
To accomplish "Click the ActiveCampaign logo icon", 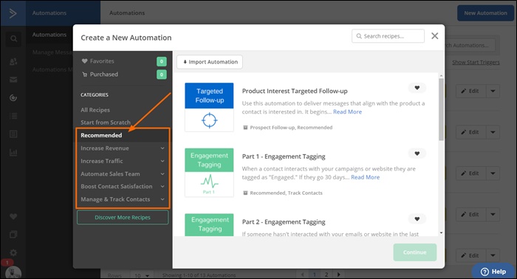I will click(13, 13).
